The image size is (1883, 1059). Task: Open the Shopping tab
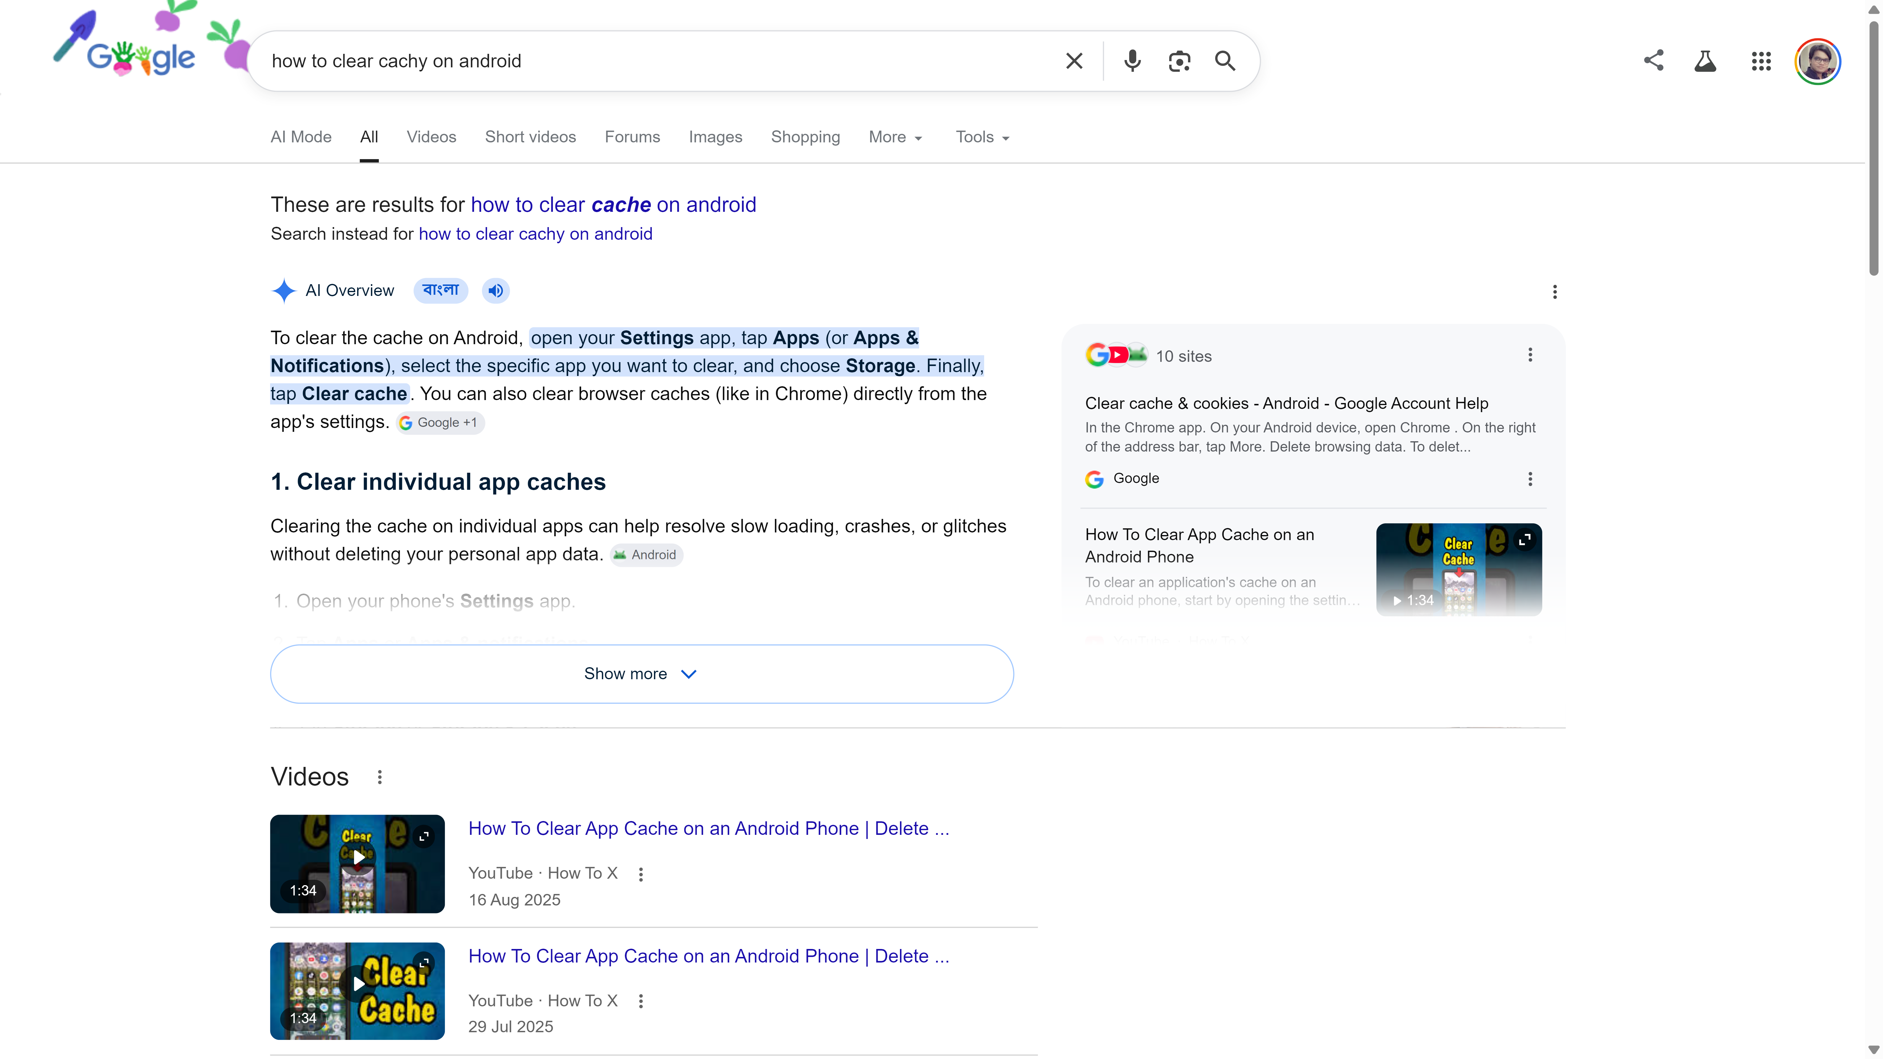click(806, 137)
